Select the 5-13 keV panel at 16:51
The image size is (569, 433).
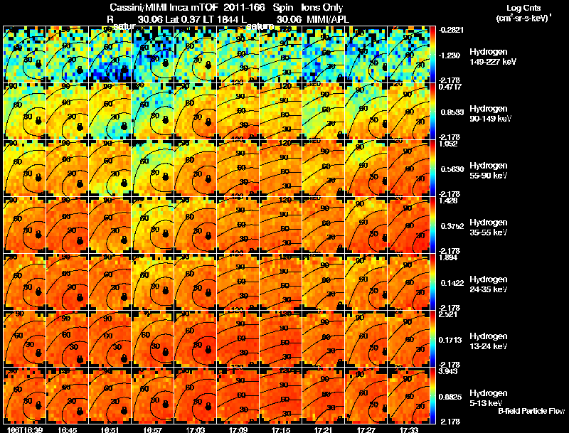click(x=110, y=396)
